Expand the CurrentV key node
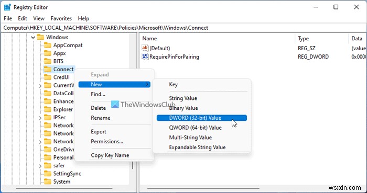The image size is (367, 193). click(x=40, y=86)
